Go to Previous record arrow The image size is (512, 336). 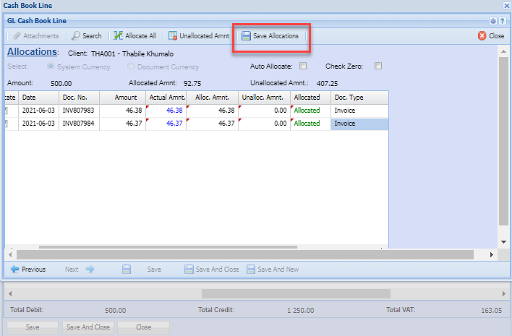(x=14, y=269)
